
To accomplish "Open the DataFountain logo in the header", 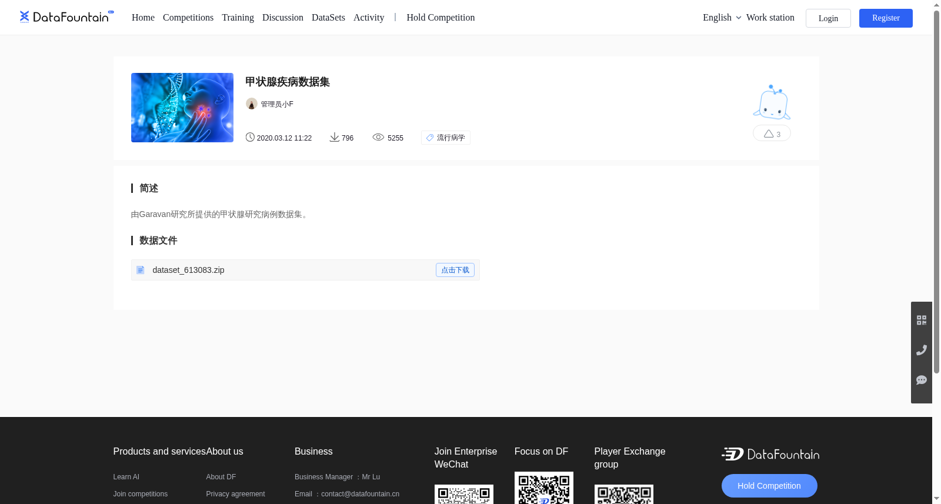I will 66,17.
